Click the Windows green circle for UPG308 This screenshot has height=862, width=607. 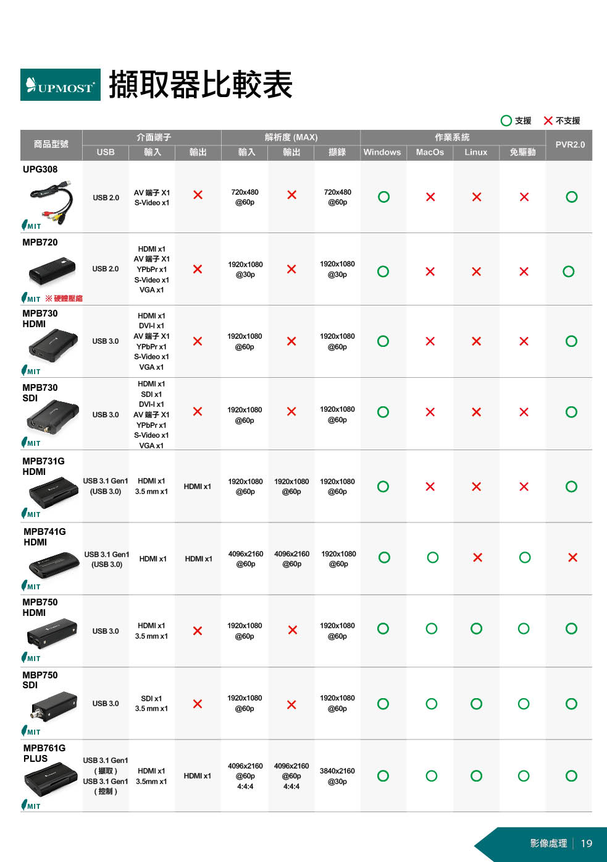tap(383, 197)
